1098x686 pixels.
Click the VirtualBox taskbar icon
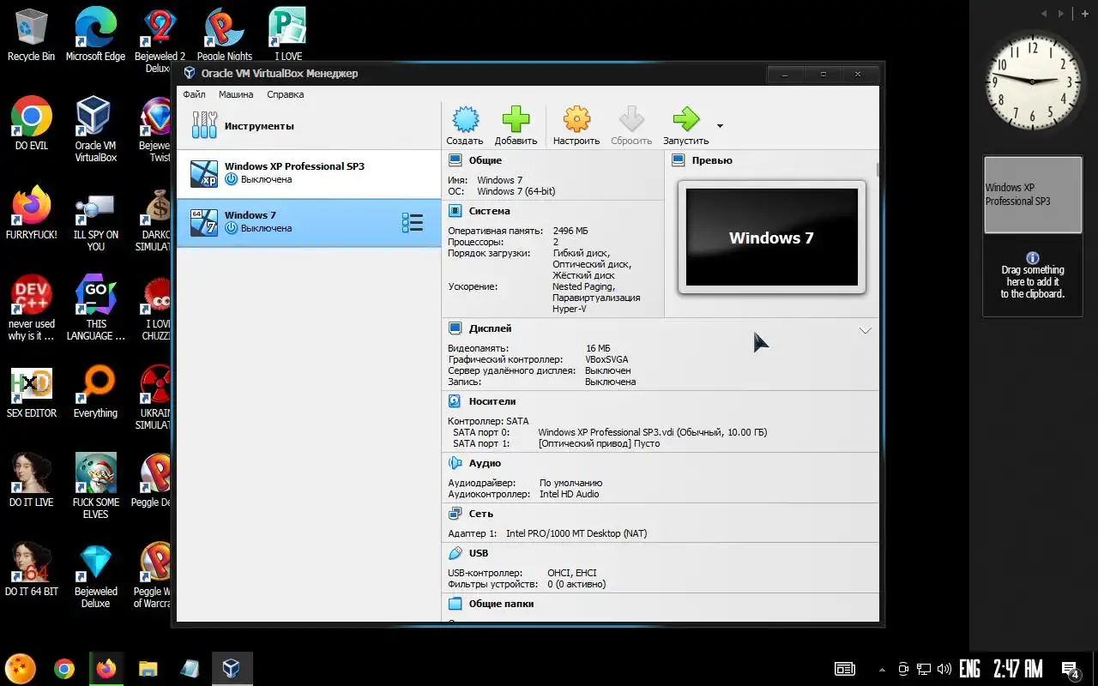click(231, 669)
